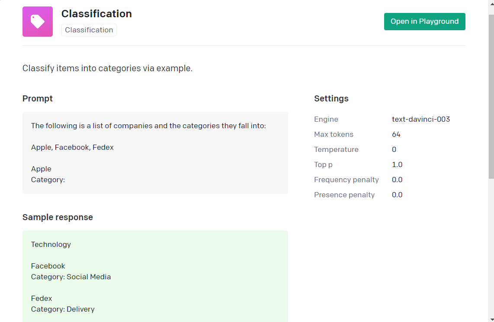Click the prompt line 'Apple, Facebook, Fedex'
This screenshot has height=322, width=494.
[72, 148]
